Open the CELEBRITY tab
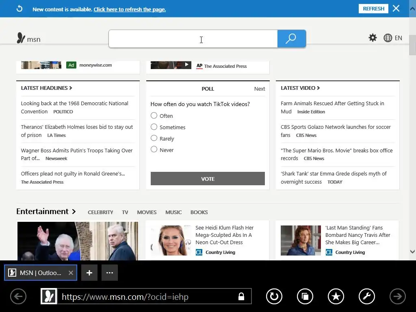Viewport: 416px width, 312px height. pyautogui.click(x=100, y=212)
